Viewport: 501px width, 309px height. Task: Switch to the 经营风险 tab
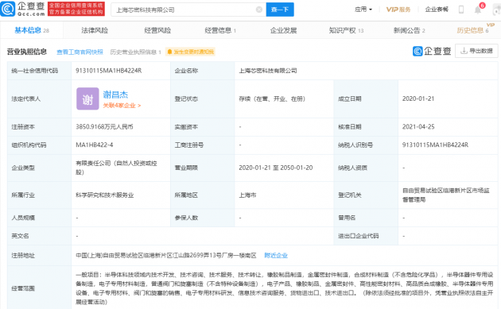157,30
